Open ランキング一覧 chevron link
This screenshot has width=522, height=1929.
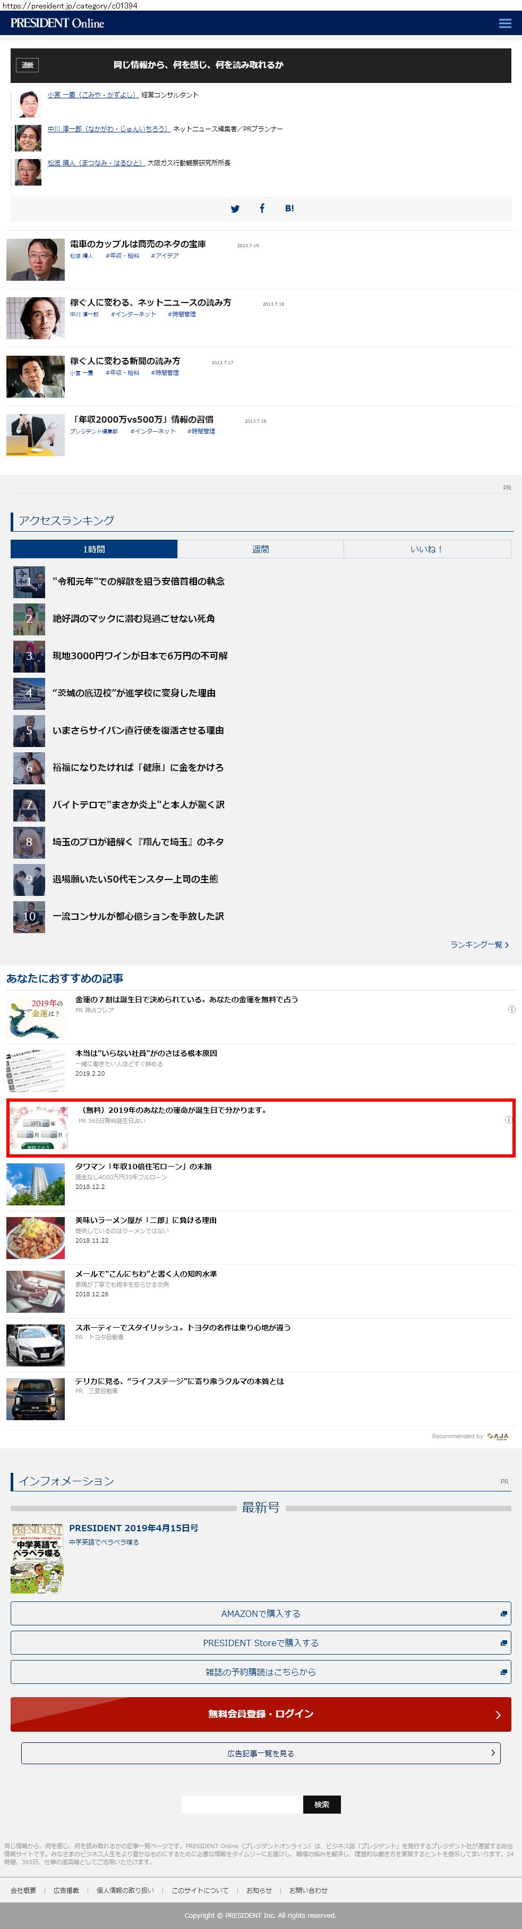pos(480,944)
